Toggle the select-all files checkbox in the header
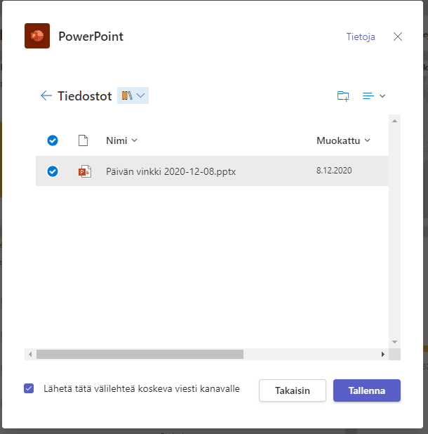This screenshot has width=428, height=434. (53, 140)
